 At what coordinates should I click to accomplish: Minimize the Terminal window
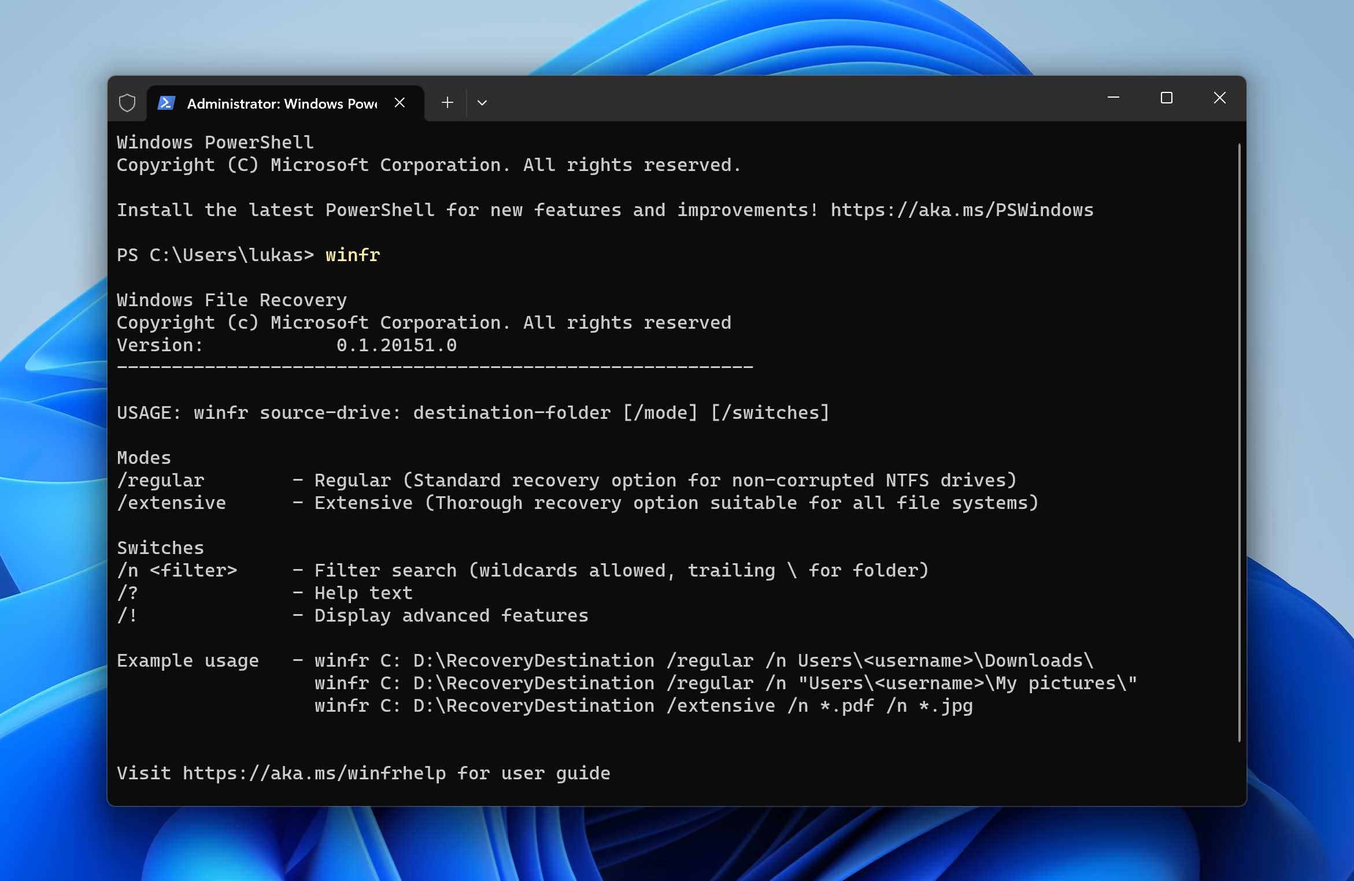click(x=1113, y=98)
